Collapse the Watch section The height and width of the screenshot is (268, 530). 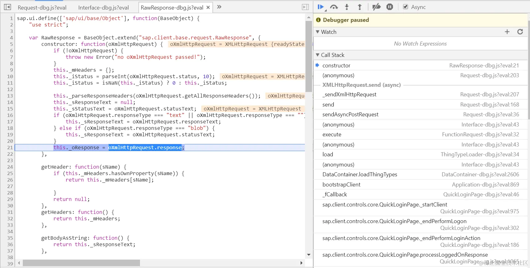318,32
